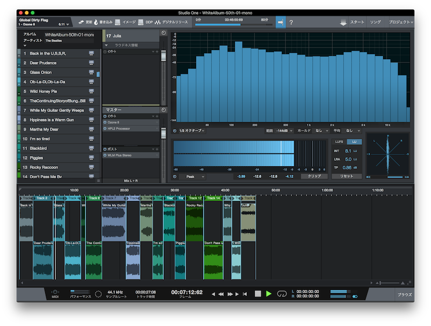Click the rewind double-arrow button
The image size is (431, 326).
point(221,294)
